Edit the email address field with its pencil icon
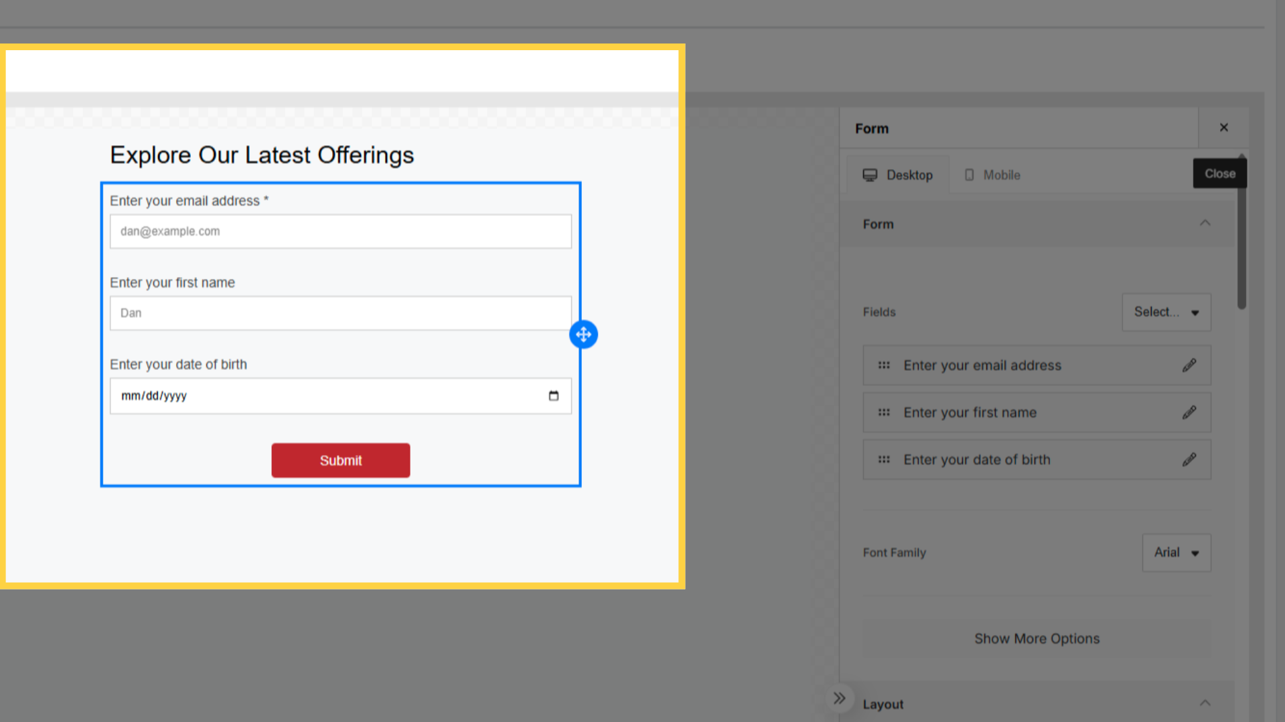This screenshot has width=1285, height=722. [1189, 365]
